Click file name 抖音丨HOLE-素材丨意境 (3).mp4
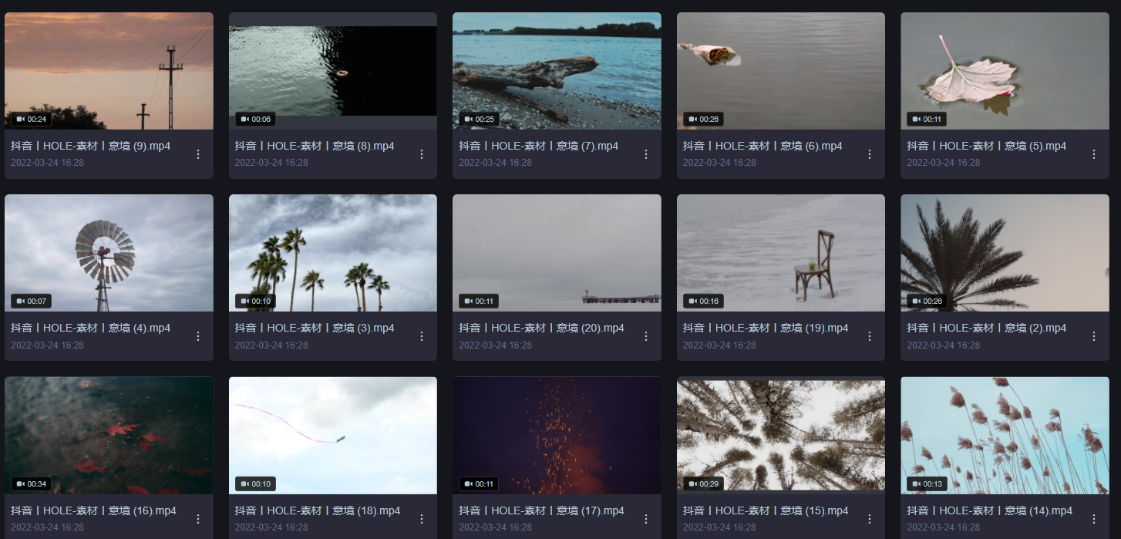The width and height of the screenshot is (1121, 539). coord(315,328)
